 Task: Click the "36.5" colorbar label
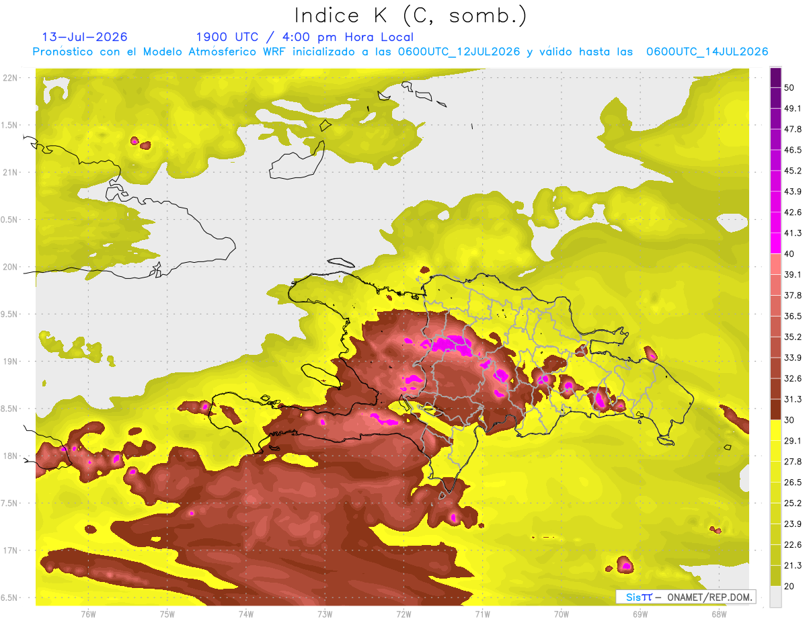(793, 316)
